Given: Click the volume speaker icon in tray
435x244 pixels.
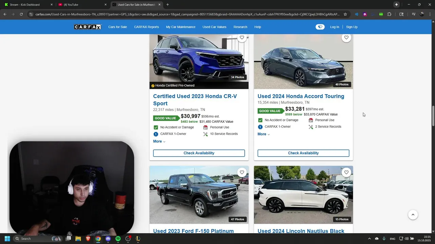Looking at the screenshot, I should 406,239.
